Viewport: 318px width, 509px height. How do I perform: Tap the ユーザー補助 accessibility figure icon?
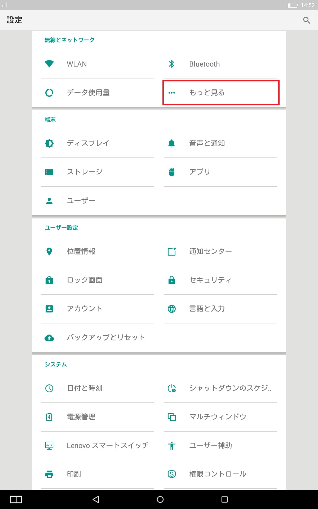pyautogui.click(x=171, y=445)
